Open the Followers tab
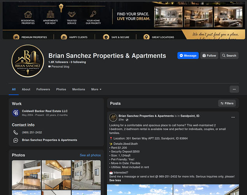This screenshot has width=247, height=195. [x=43, y=89]
